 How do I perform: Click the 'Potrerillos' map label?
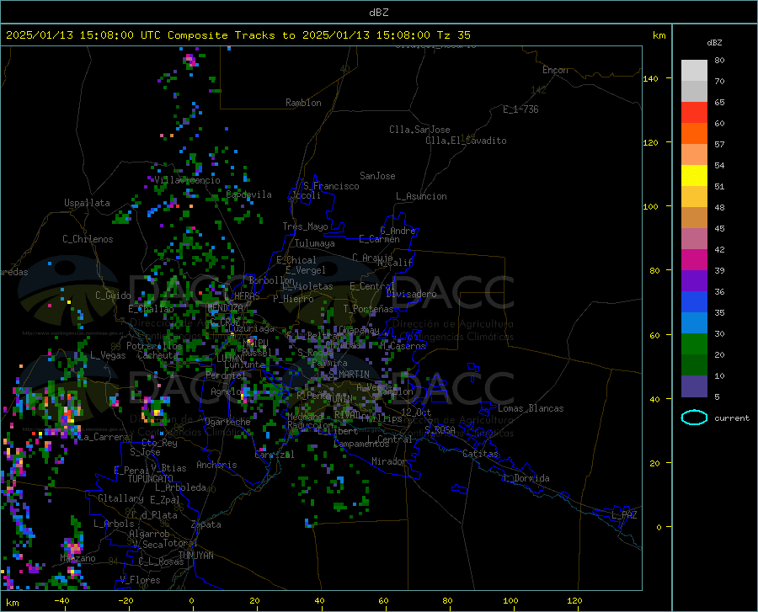pos(154,346)
